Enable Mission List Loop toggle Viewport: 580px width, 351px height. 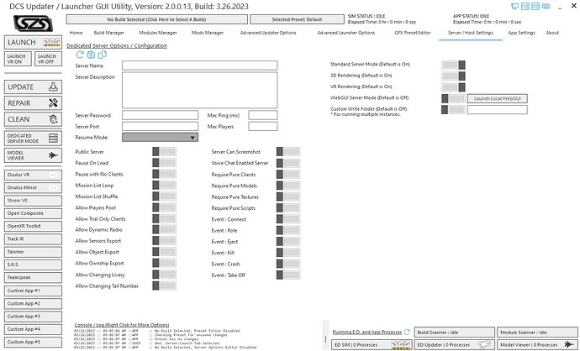pyautogui.click(x=164, y=185)
